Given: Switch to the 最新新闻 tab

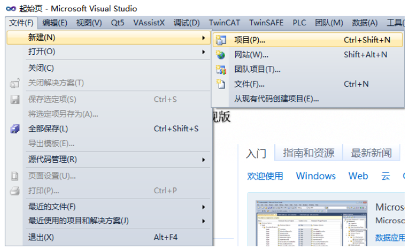Looking at the screenshot, I should pos(371,153).
